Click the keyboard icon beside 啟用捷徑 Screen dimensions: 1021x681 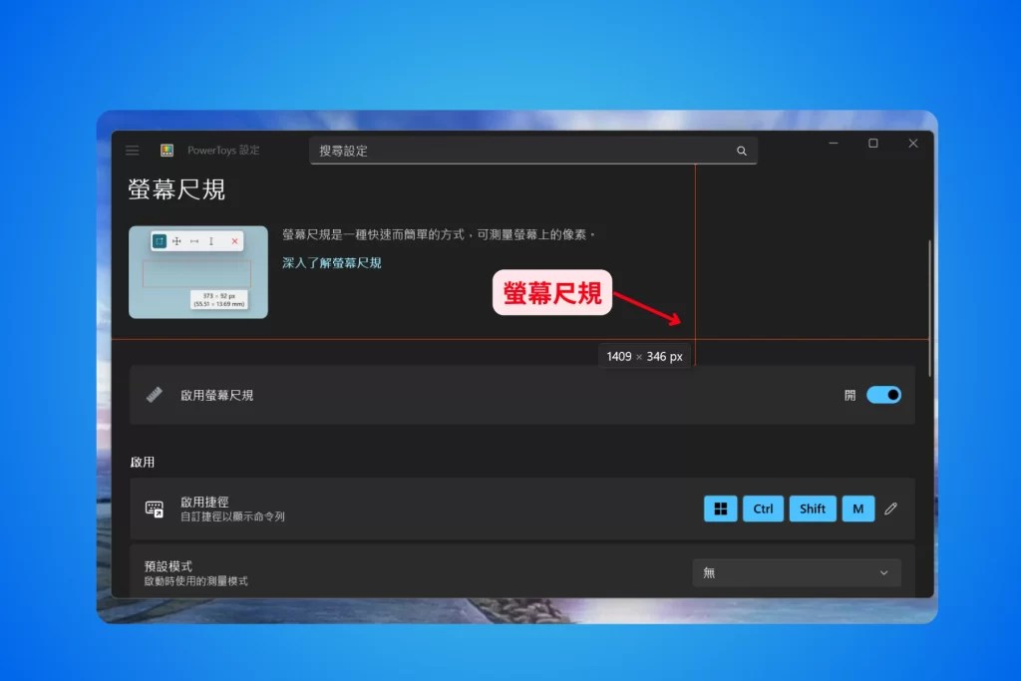[x=155, y=509]
